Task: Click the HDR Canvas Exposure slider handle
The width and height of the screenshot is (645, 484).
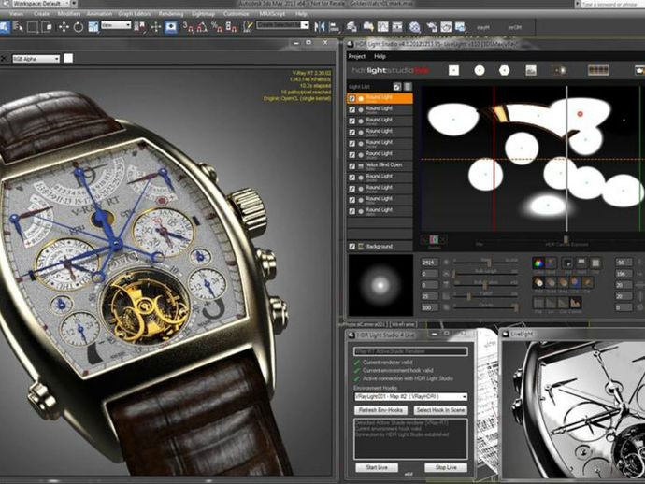Action: [566, 239]
